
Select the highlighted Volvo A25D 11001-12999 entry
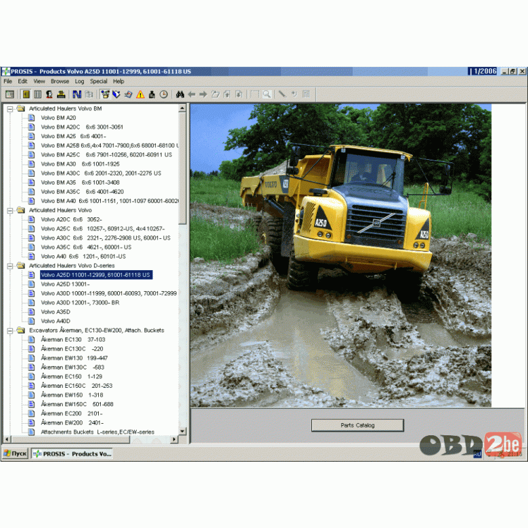pos(96,275)
